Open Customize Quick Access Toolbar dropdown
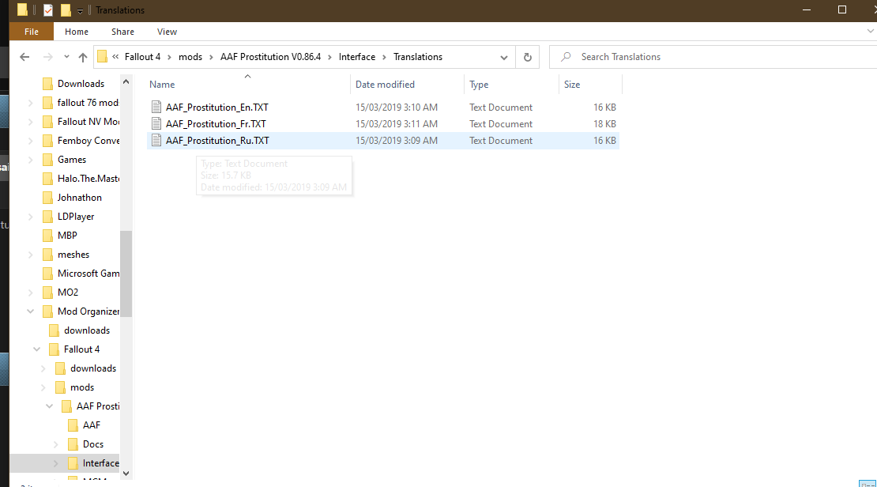877x487 pixels. (x=80, y=10)
